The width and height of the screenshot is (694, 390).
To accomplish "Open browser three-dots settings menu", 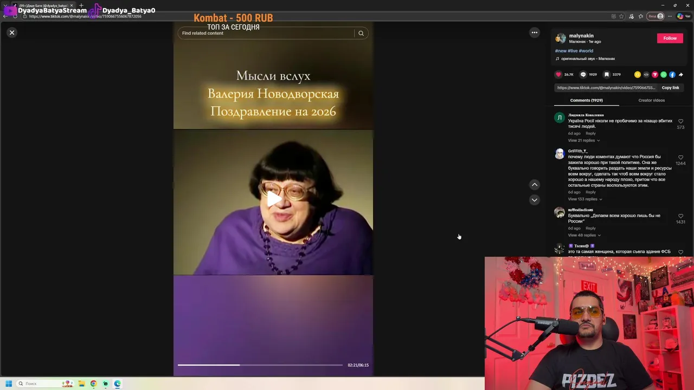I will pyautogui.click(x=670, y=16).
